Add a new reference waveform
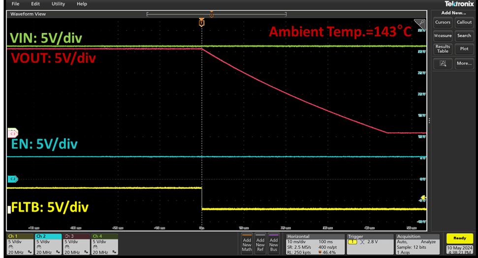The width and height of the screenshot is (478, 258). coord(260,243)
